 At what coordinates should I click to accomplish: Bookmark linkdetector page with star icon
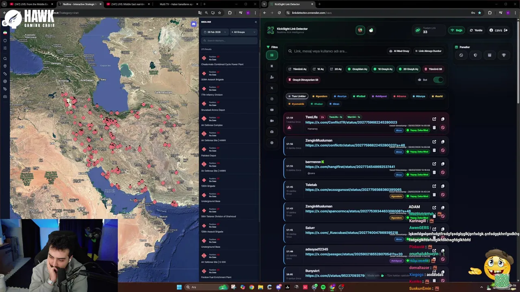(479, 13)
